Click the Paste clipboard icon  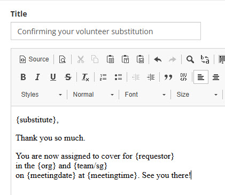(110, 59)
